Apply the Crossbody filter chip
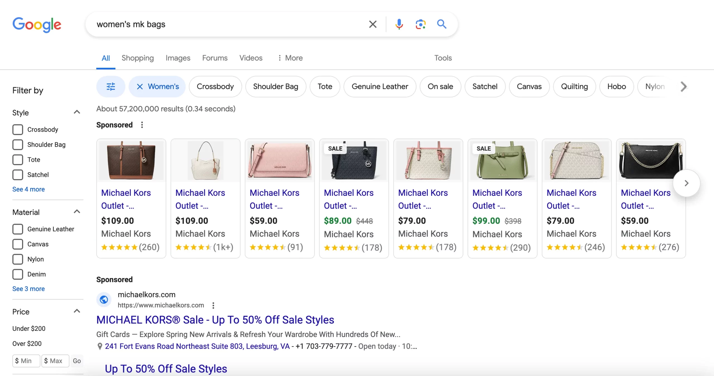 (215, 86)
